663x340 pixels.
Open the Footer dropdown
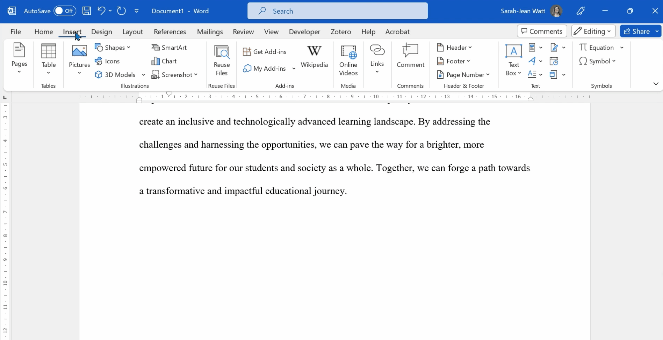tap(454, 61)
